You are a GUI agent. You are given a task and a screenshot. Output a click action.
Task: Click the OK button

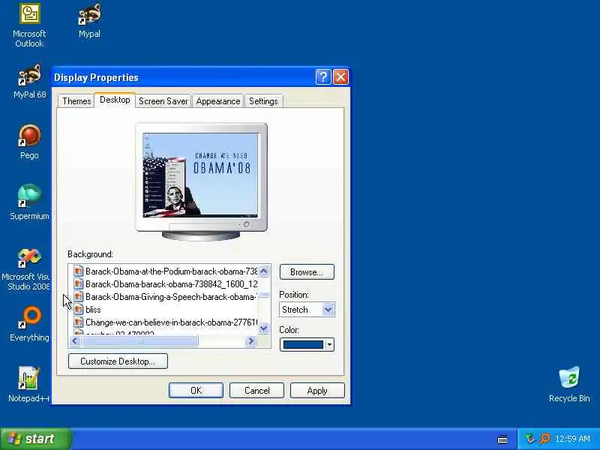tap(196, 390)
